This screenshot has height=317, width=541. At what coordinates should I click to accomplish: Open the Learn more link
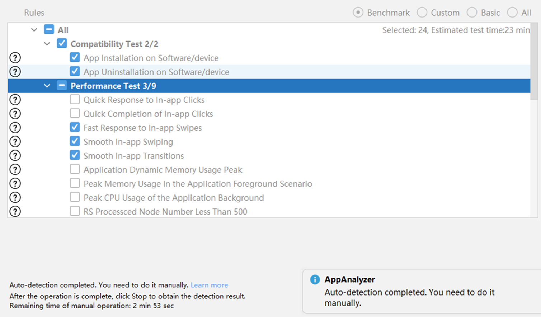[210, 285]
